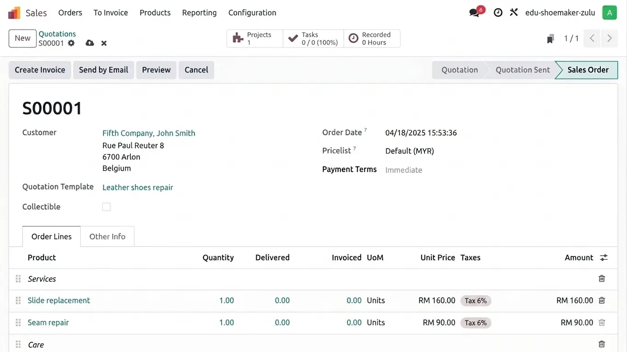Switch to the Other Info tab
Screen dimensions: 627x352
(x=107, y=236)
